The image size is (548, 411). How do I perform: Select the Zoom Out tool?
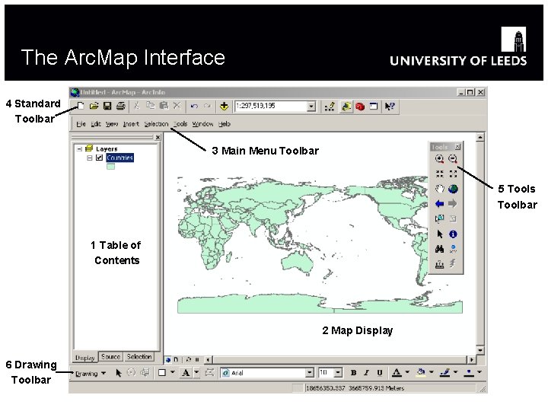[x=453, y=159]
